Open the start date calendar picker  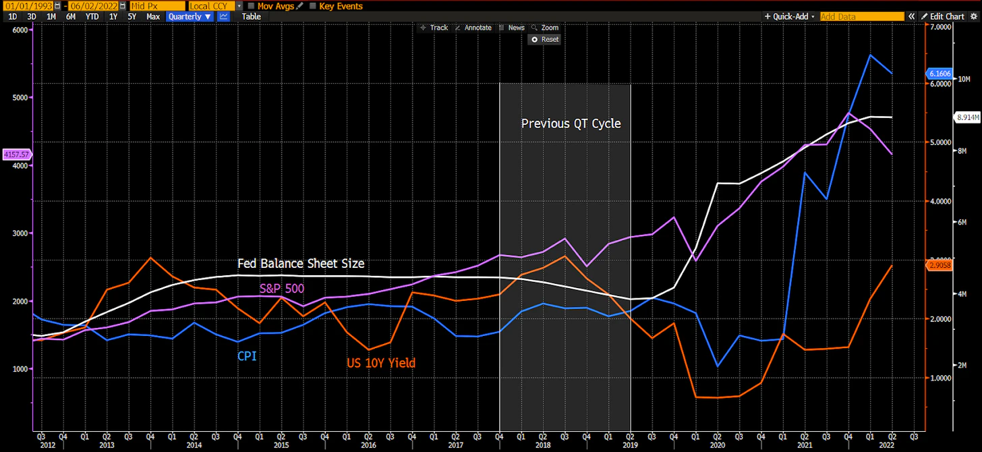click(x=57, y=6)
